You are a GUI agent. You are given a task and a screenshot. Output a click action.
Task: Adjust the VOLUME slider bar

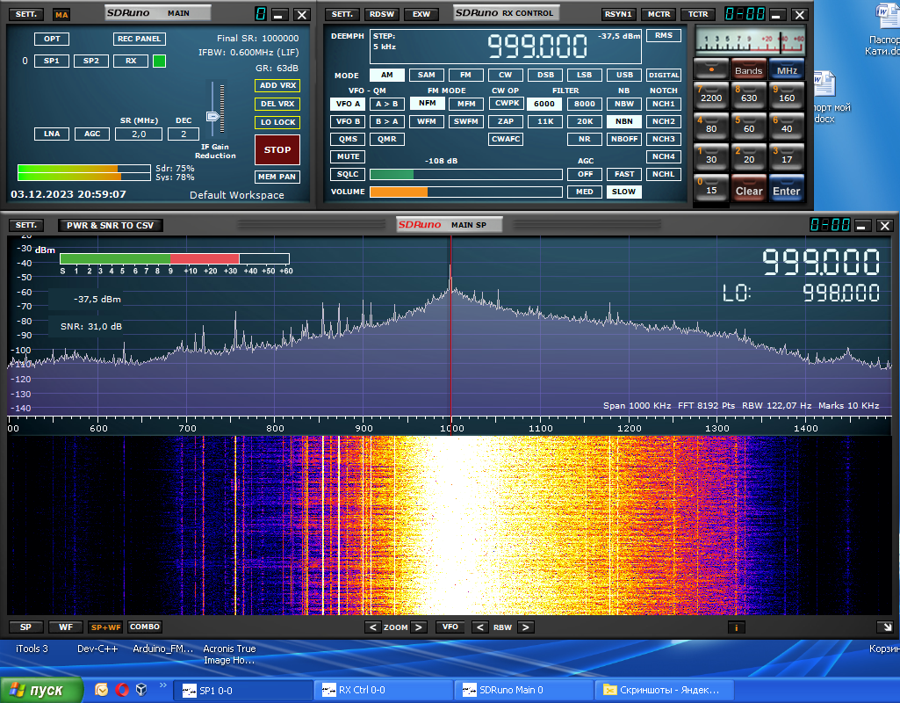[465, 192]
